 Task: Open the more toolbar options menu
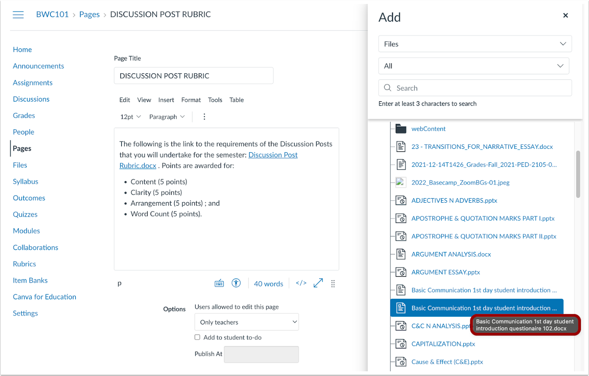coord(204,117)
